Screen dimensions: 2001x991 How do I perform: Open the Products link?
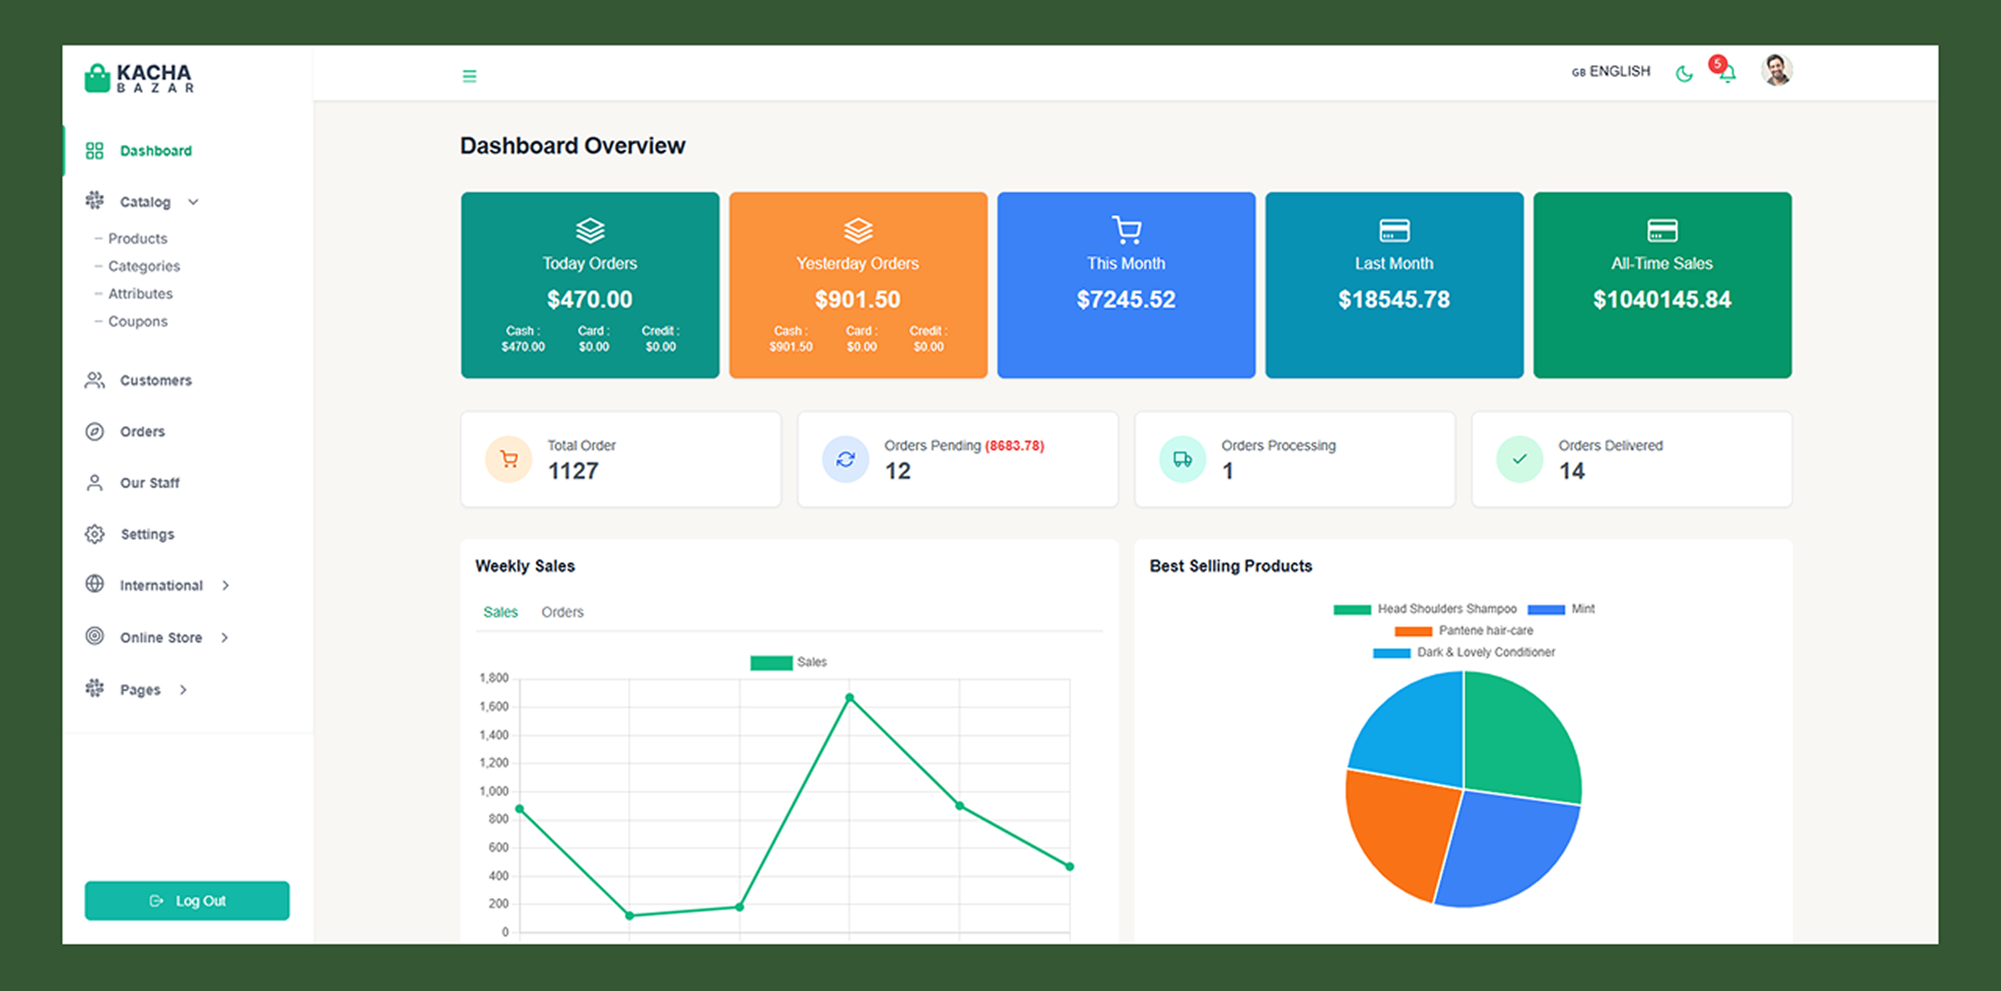138,238
